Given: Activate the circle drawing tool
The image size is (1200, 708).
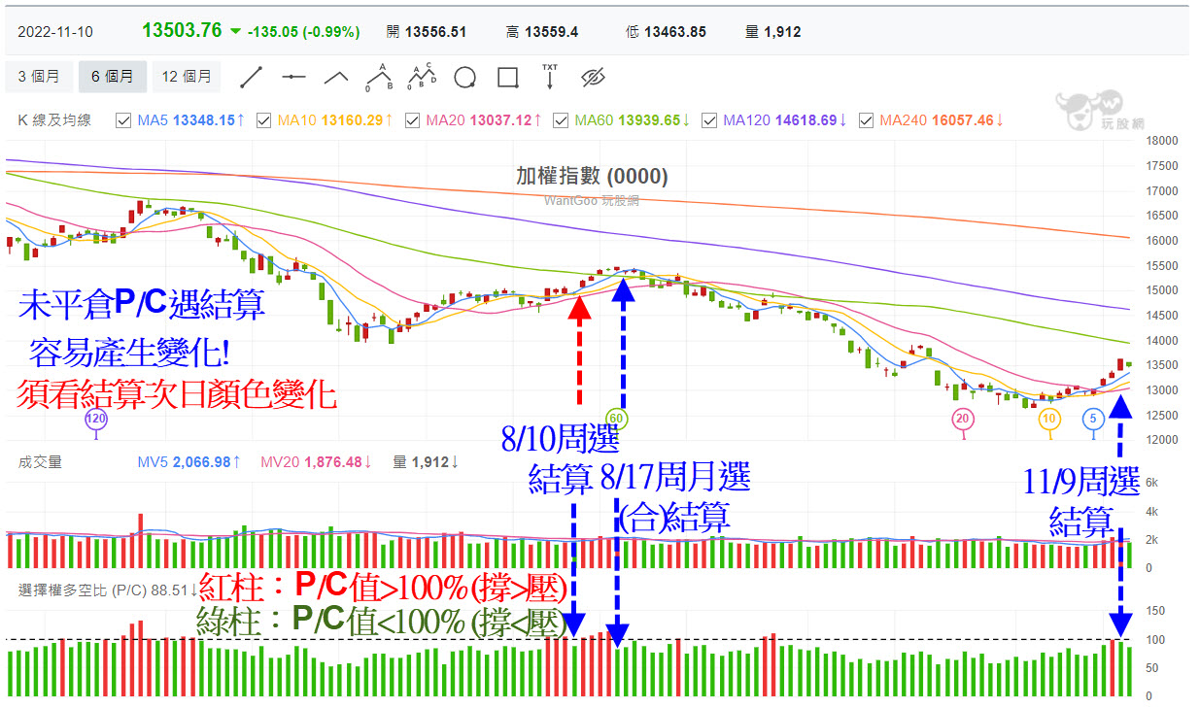Looking at the screenshot, I should coord(463,77).
